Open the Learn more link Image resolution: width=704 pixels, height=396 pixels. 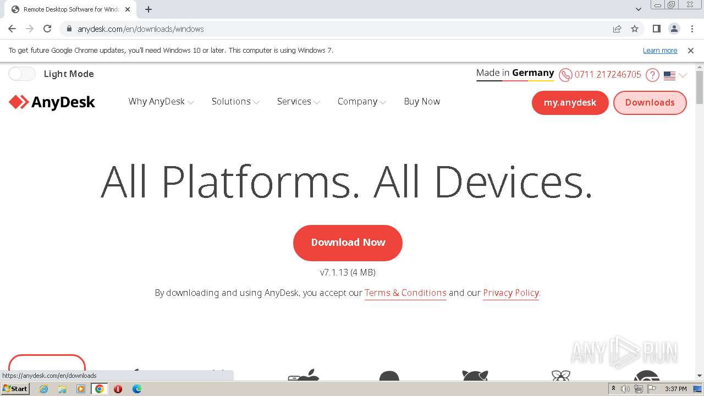pyautogui.click(x=660, y=51)
